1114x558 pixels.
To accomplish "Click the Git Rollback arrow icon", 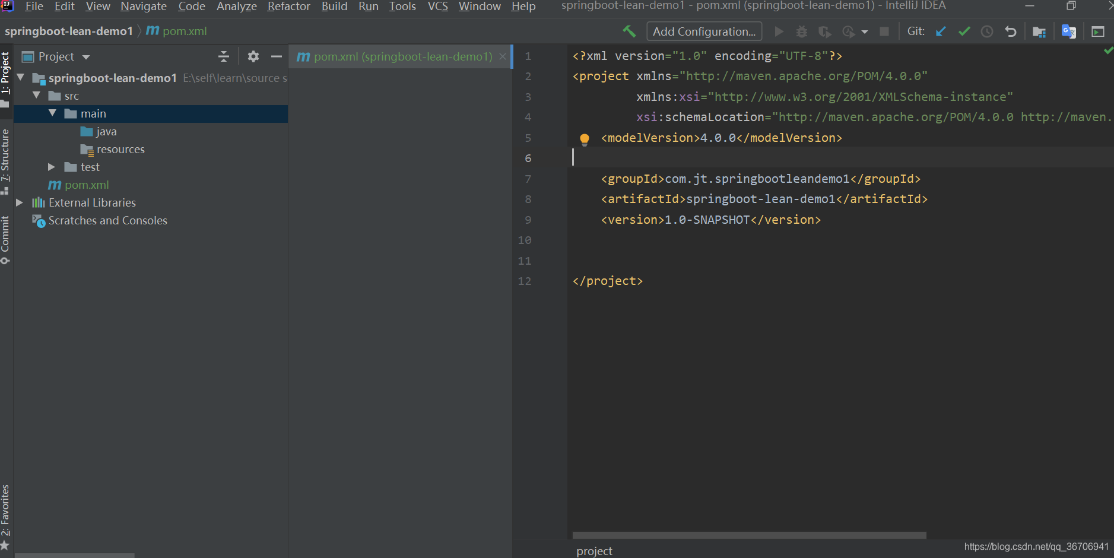I will (x=1011, y=31).
